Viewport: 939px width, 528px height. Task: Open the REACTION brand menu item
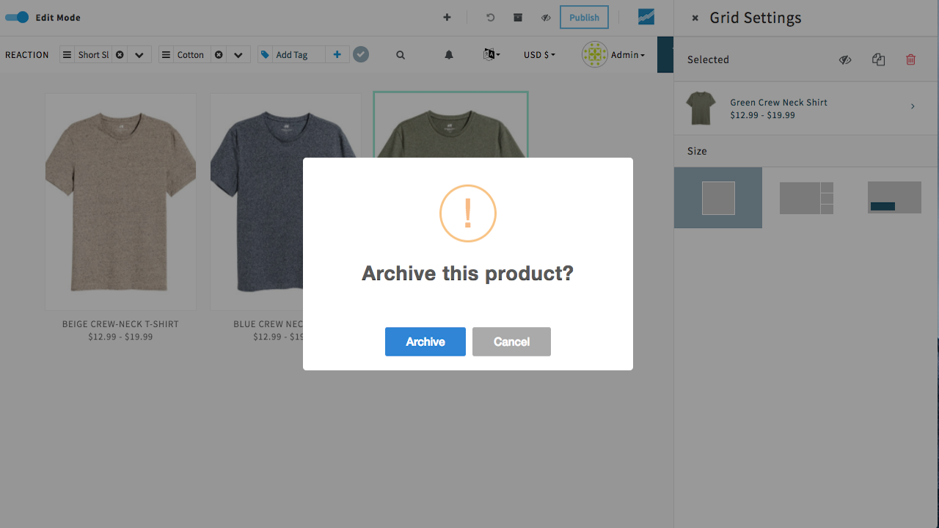27,55
